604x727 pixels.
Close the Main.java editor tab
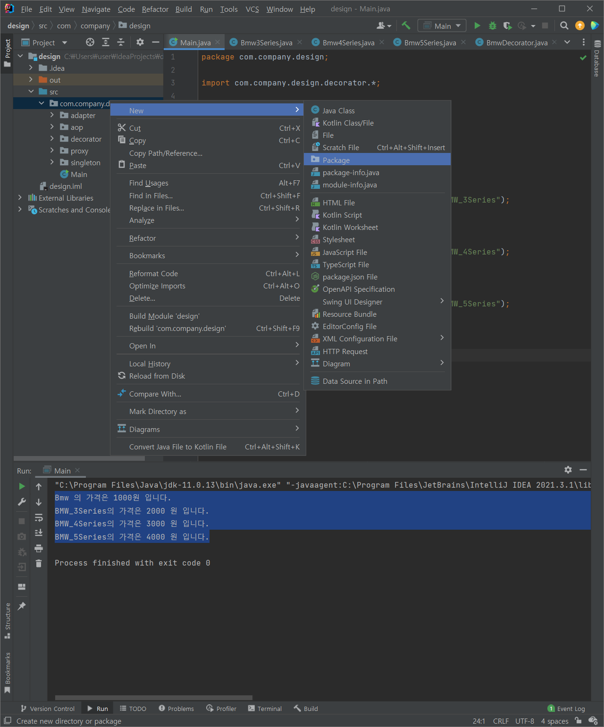pyautogui.click(x=218, y=42)
